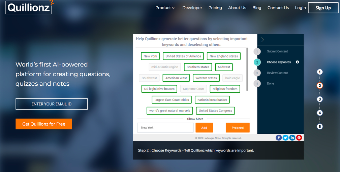340x172 pixels.
Task: Toggle United States Congress keyword
Action: (x=215, y=111)
